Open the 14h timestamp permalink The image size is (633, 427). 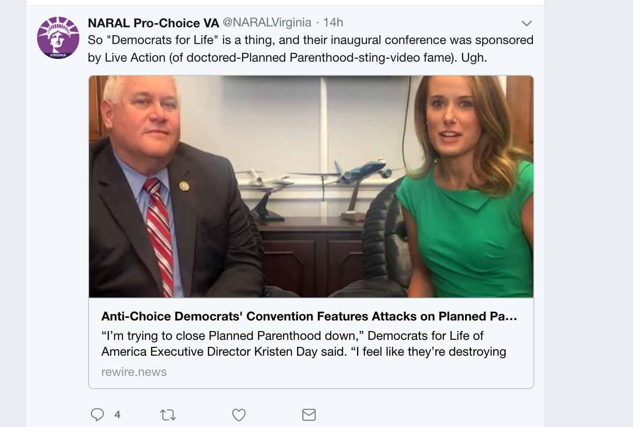pyautogui.click(x=333, y=22)
